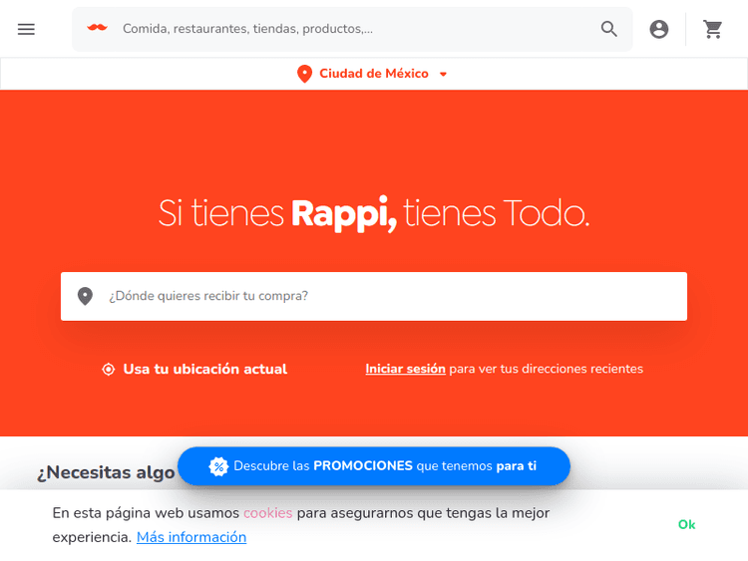This screenshot has height=561, width=748.
Task: Follow the Iniciar sesión link
Action: (x=406, y=369)
